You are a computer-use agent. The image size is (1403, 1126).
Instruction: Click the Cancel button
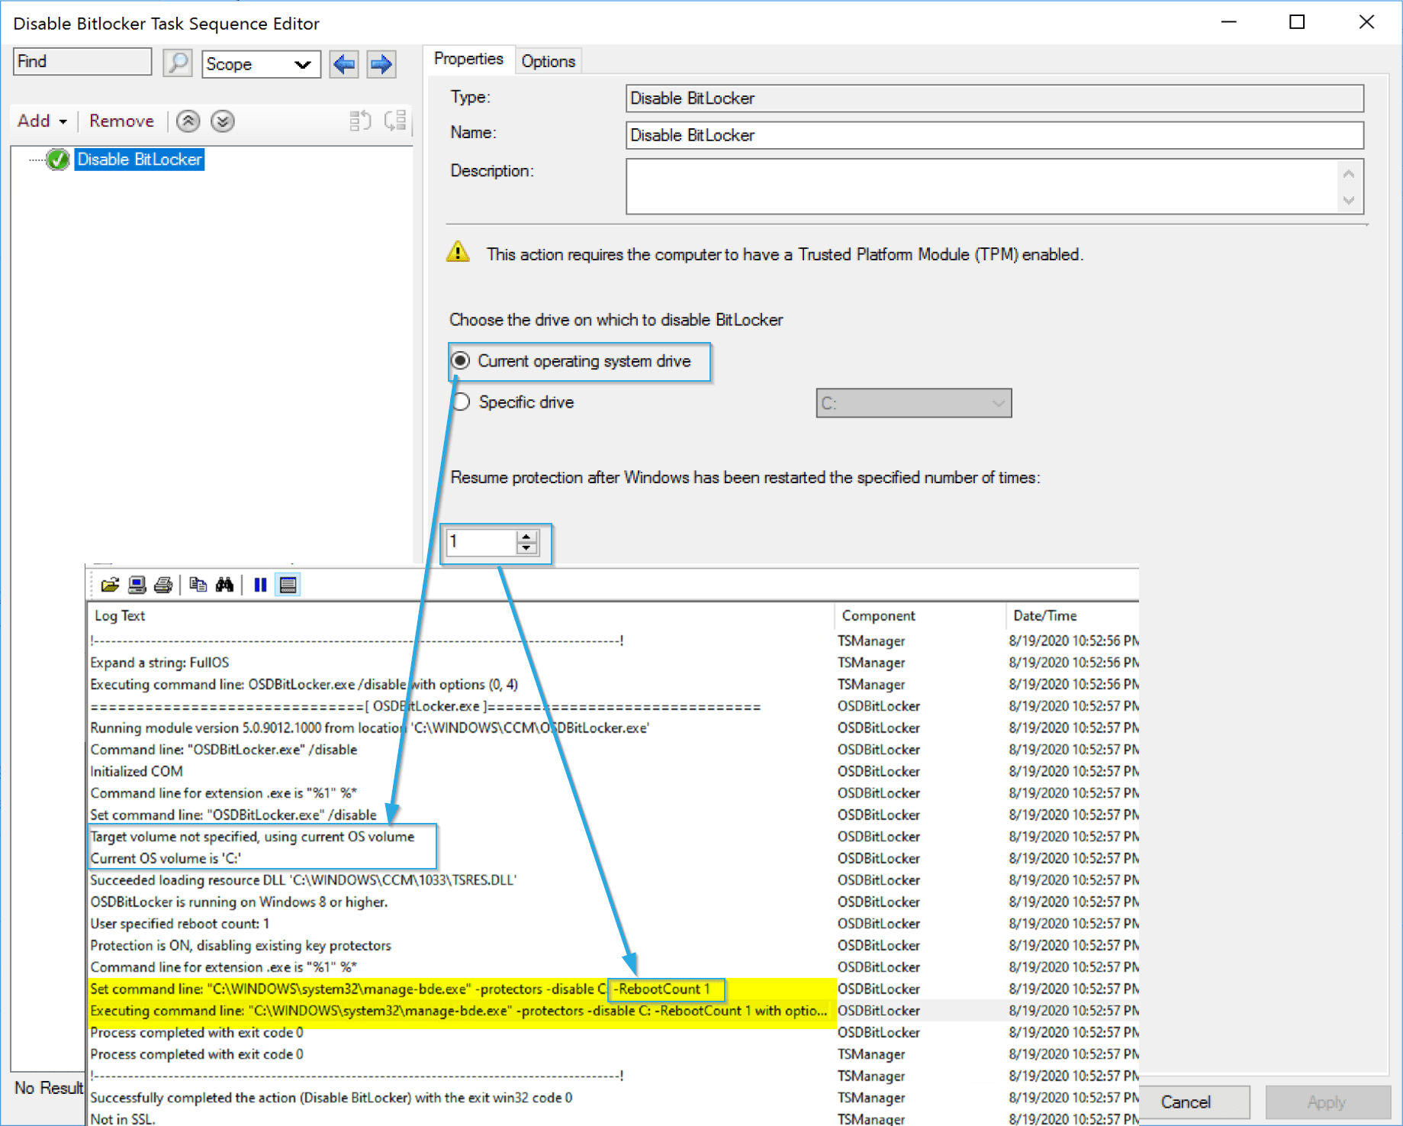(x=1193, y=1102)
